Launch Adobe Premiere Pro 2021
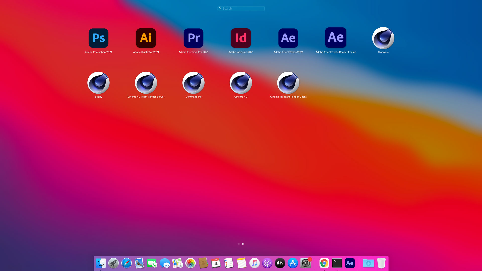Viewport: 482px width, 271px height. click(193, 38)
